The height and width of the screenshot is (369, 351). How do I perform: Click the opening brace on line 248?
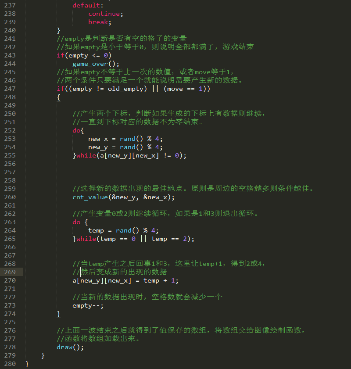coord(59,97)
